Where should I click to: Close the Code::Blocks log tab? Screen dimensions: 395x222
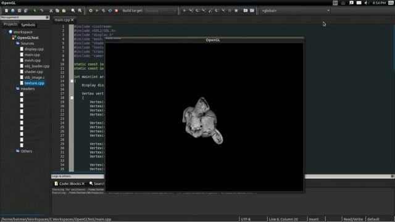(x=83, y=184)
